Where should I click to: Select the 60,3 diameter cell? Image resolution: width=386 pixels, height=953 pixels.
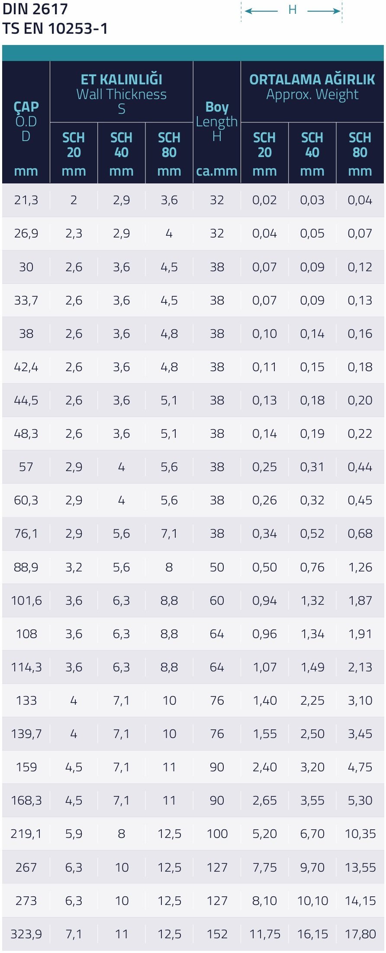pos(26,500)
